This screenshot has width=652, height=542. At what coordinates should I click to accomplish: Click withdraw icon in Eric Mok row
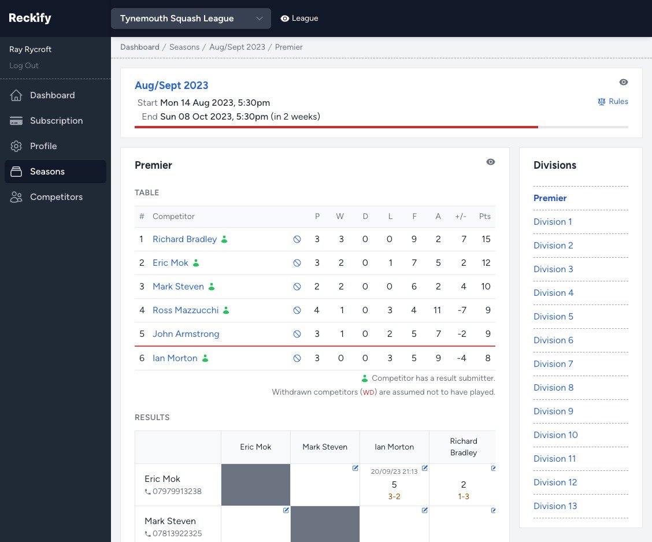pyautogui.click(x=297, y=263)
